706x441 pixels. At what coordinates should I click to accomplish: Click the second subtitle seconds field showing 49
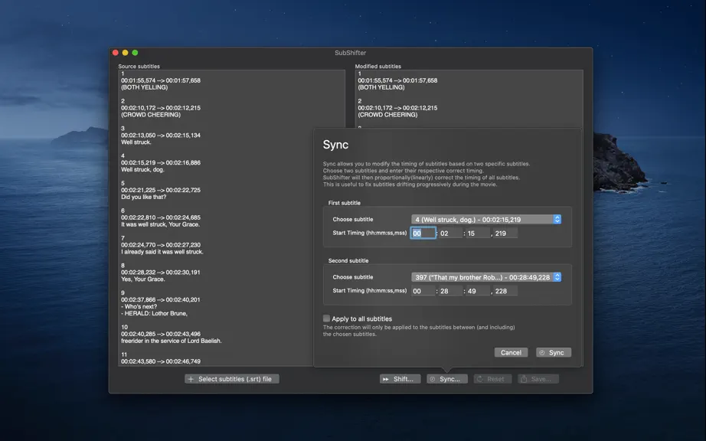478,291
